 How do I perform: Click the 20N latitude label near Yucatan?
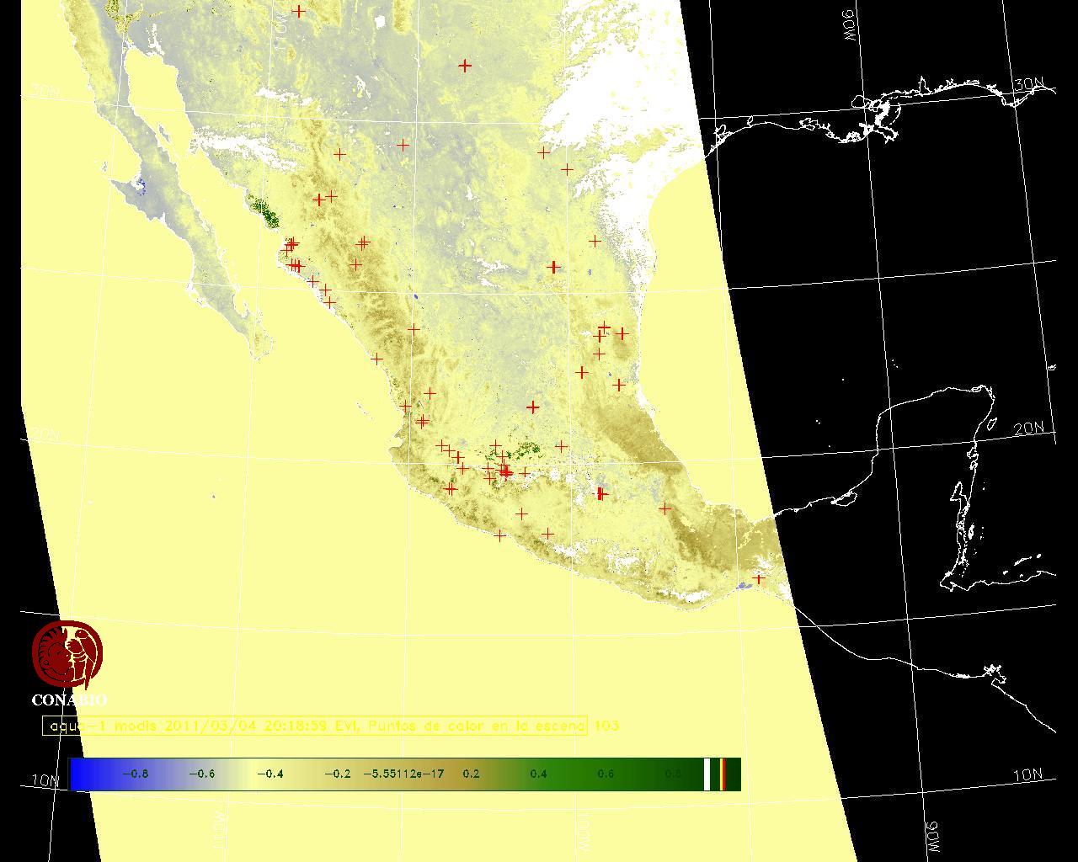1028,428
